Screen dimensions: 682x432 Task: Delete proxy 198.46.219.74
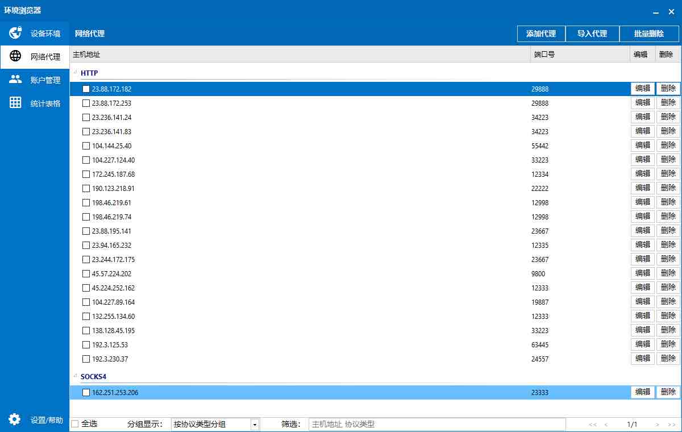(x=668, y=217)
